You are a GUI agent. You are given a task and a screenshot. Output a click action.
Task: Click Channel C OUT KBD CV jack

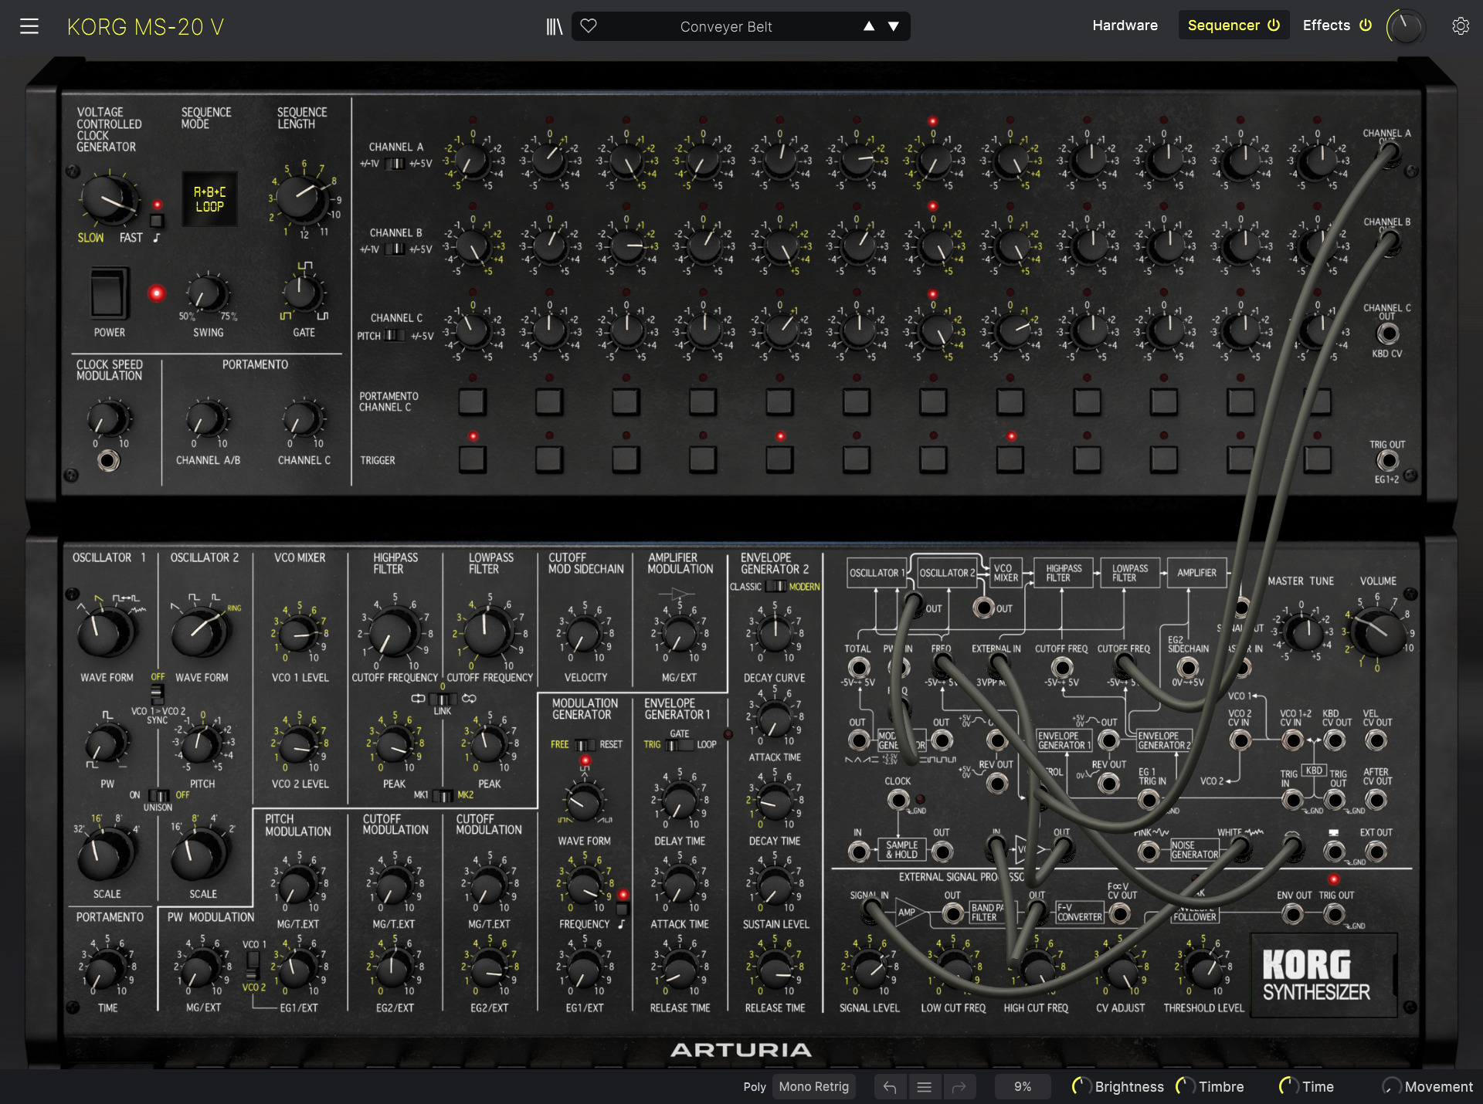point(1387,334)
